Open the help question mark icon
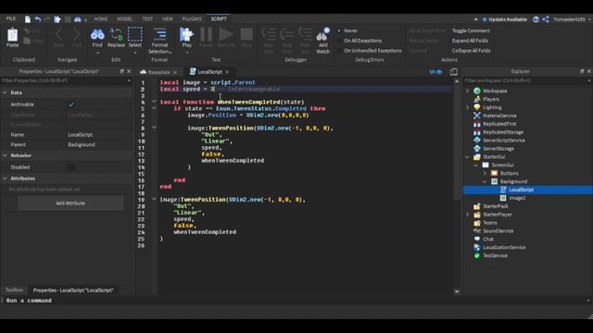 [536, 19]
